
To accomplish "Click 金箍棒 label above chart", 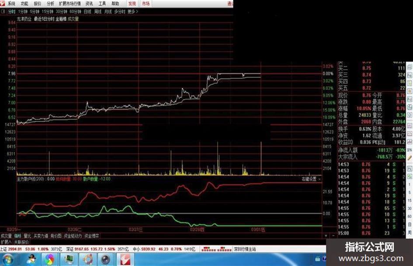I will pos(61,19).
